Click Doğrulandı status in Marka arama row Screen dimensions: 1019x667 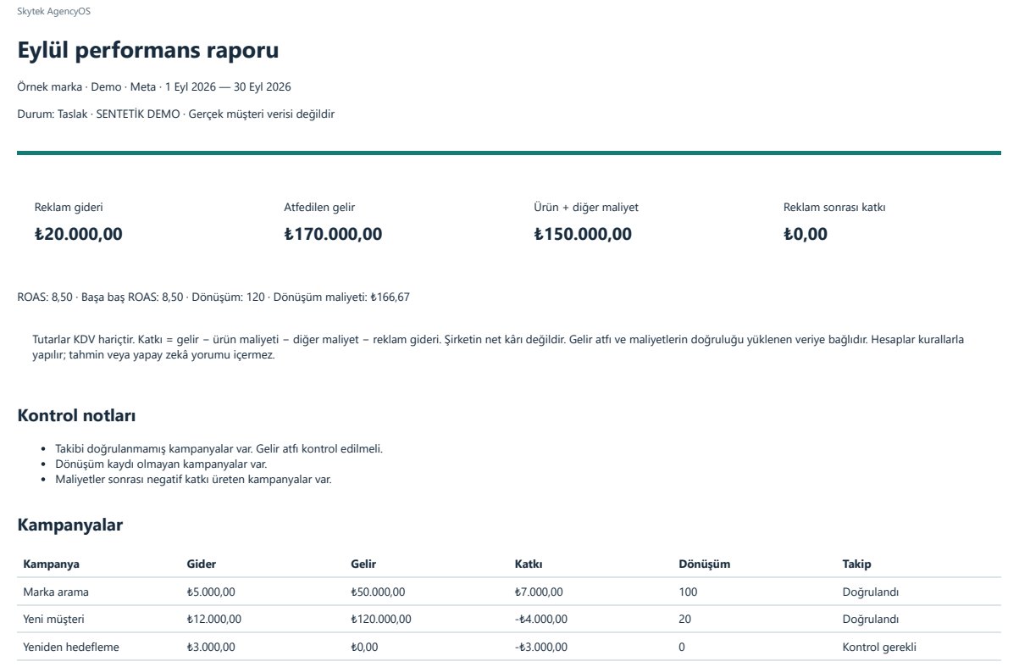click(870, 592)
